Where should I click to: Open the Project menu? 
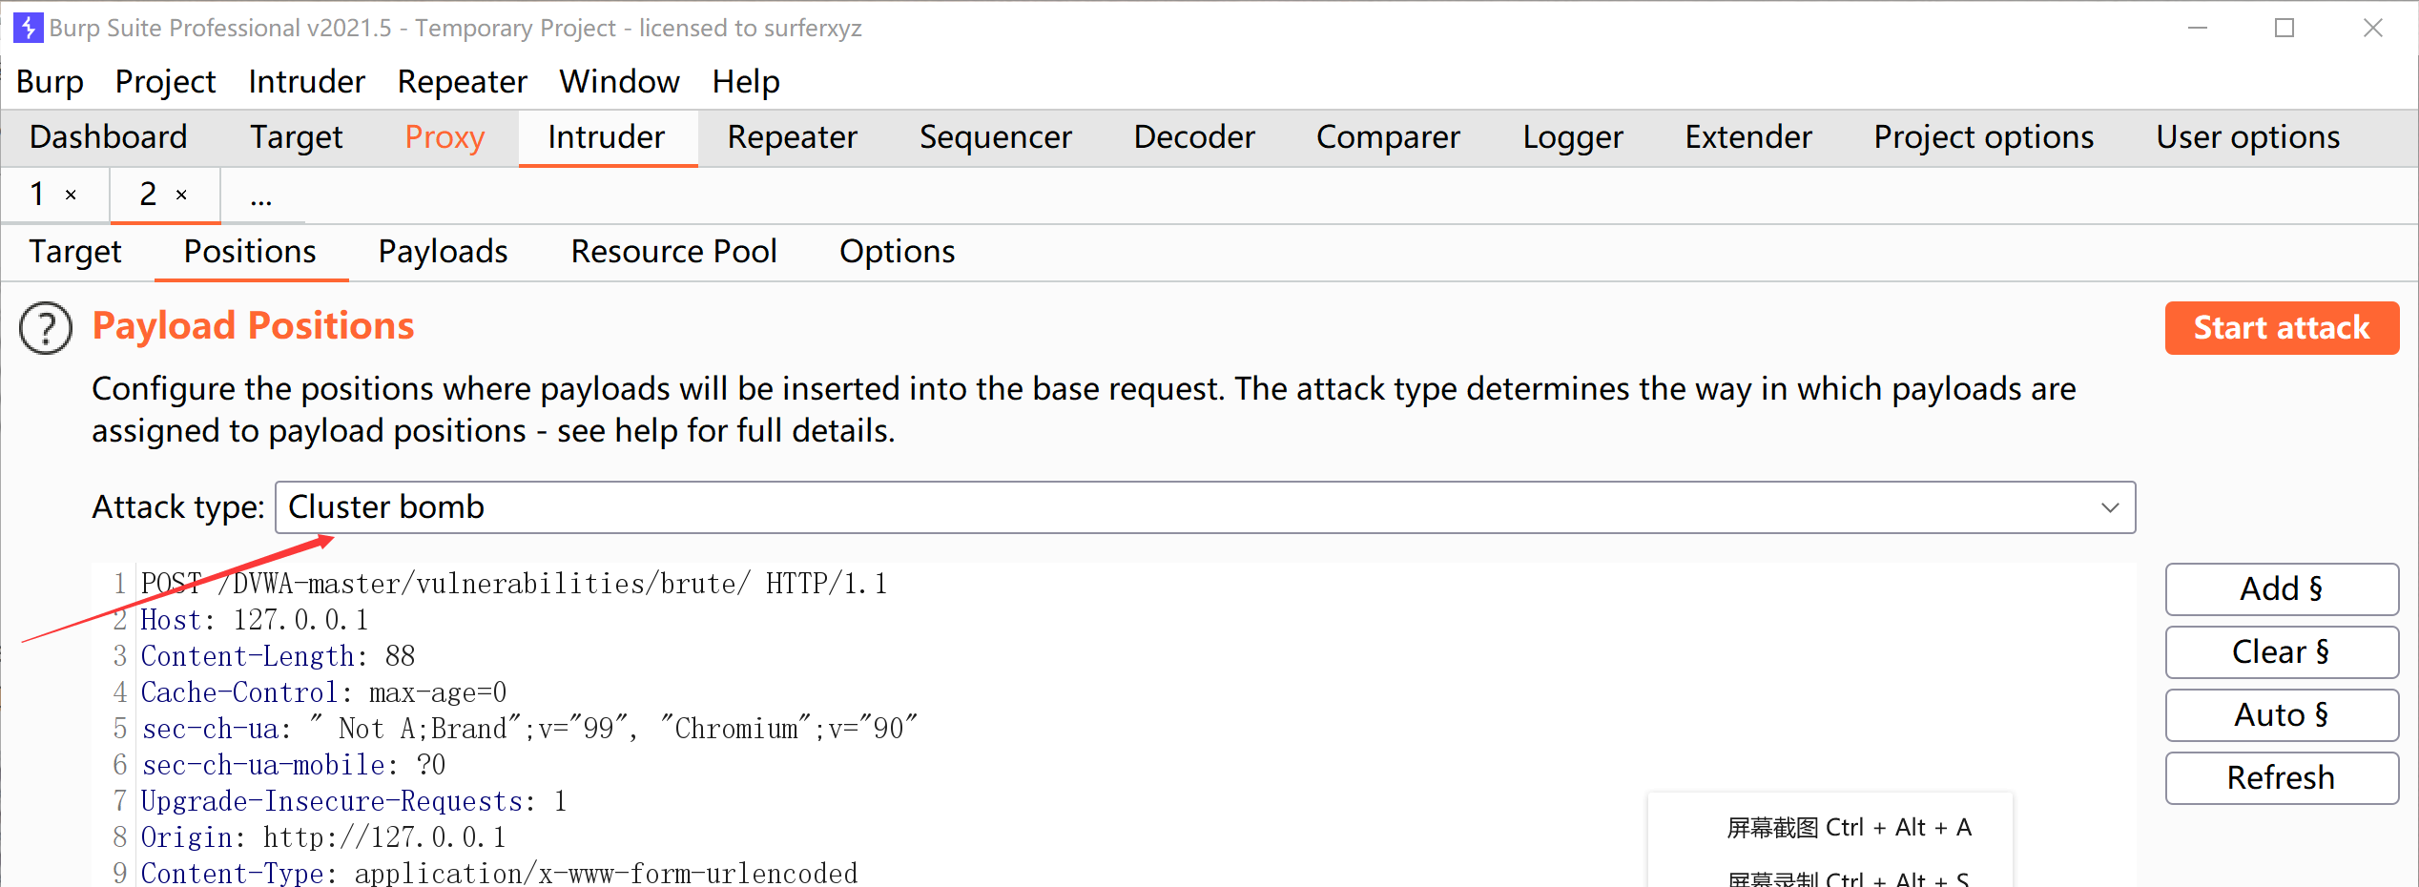tap(165, 82)
